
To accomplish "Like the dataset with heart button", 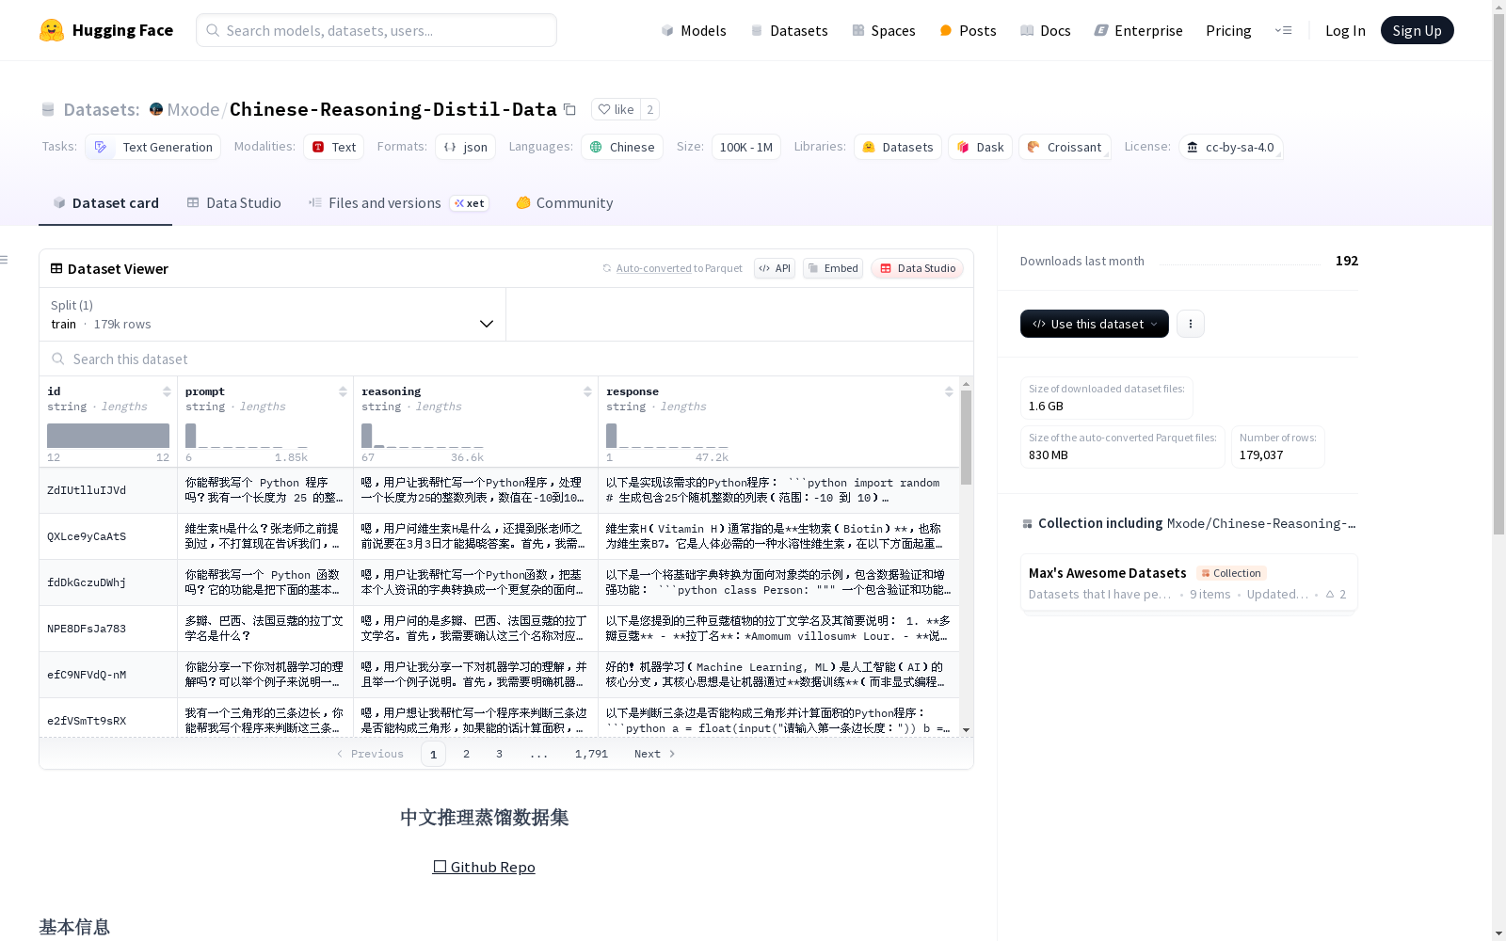I will click(x=616, y=109).
